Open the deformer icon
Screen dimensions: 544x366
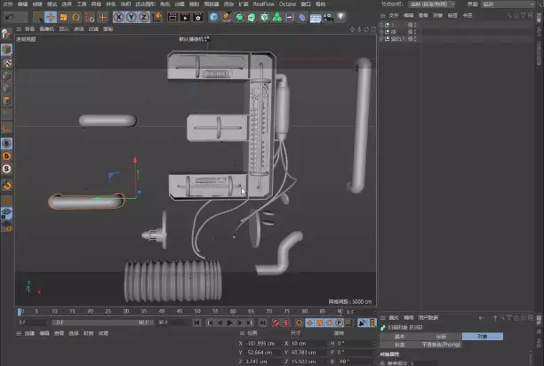click(x=302, y=17)
